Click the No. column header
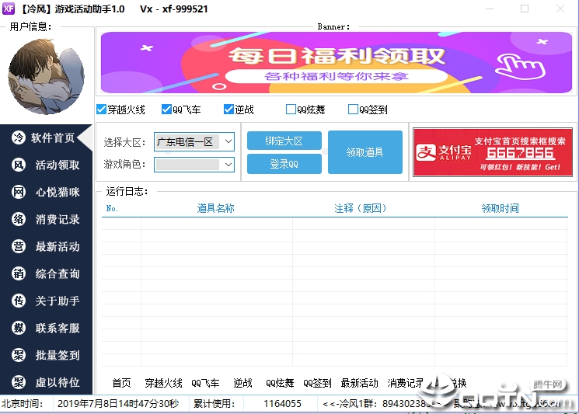Viewport: 579px width, 414px height. (x=112, y=208)
